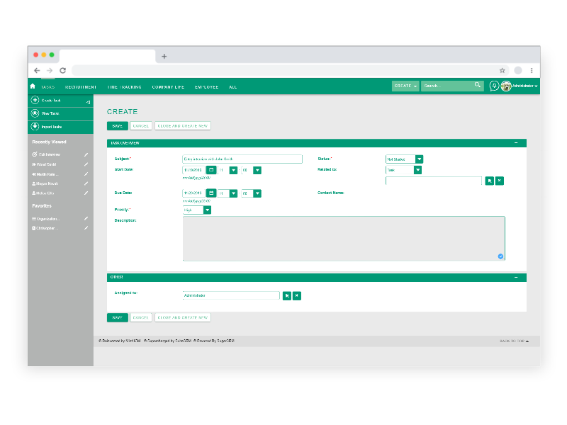
Task: Go back in the browser
Action: (x=37, y=70)
